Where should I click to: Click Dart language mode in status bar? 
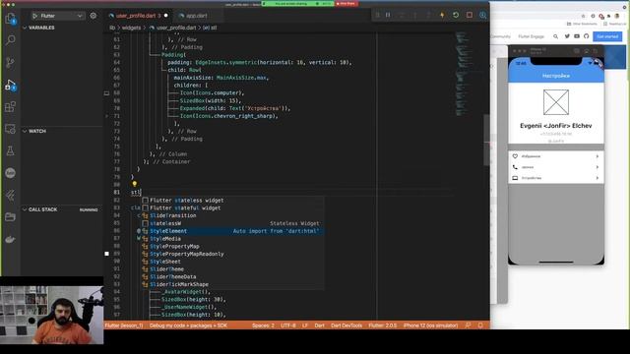[319, 325]
